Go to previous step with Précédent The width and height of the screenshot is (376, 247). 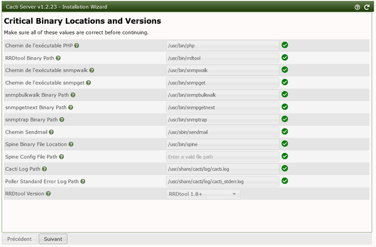[19, 239]
